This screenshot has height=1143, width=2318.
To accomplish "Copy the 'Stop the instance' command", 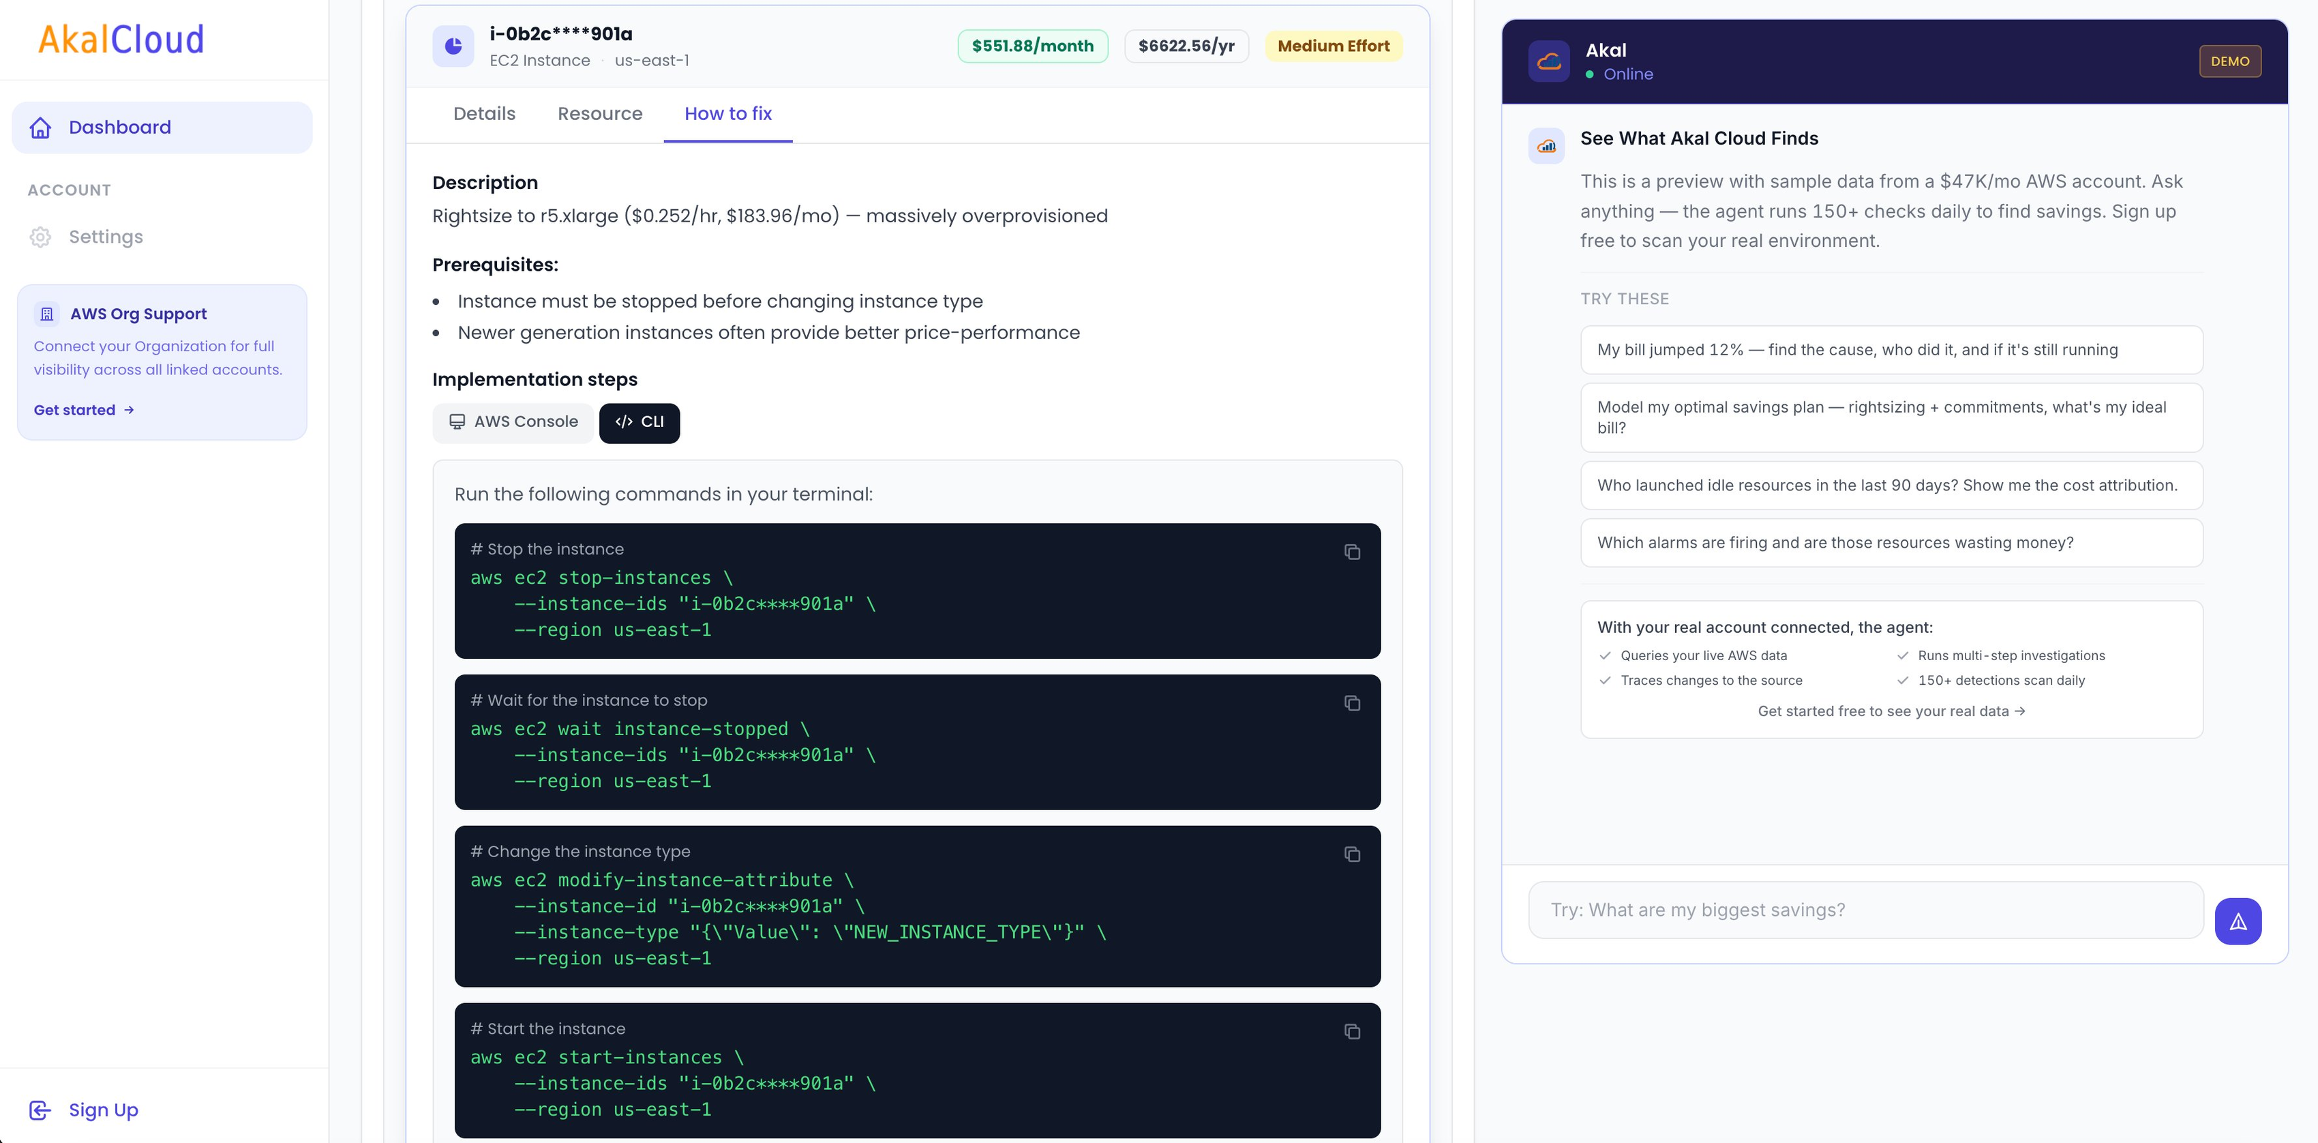I will pos(1351,552).
